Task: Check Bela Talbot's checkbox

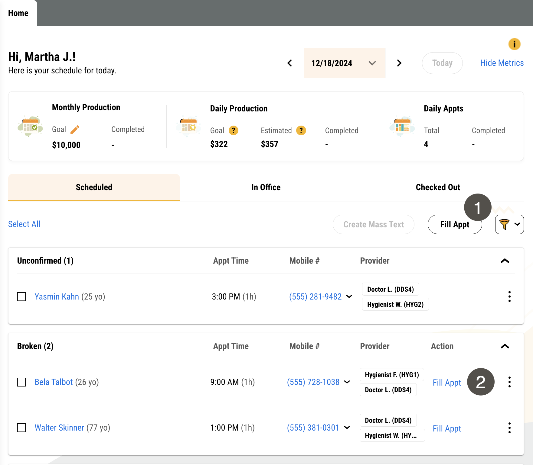Action: coord(21,382)
